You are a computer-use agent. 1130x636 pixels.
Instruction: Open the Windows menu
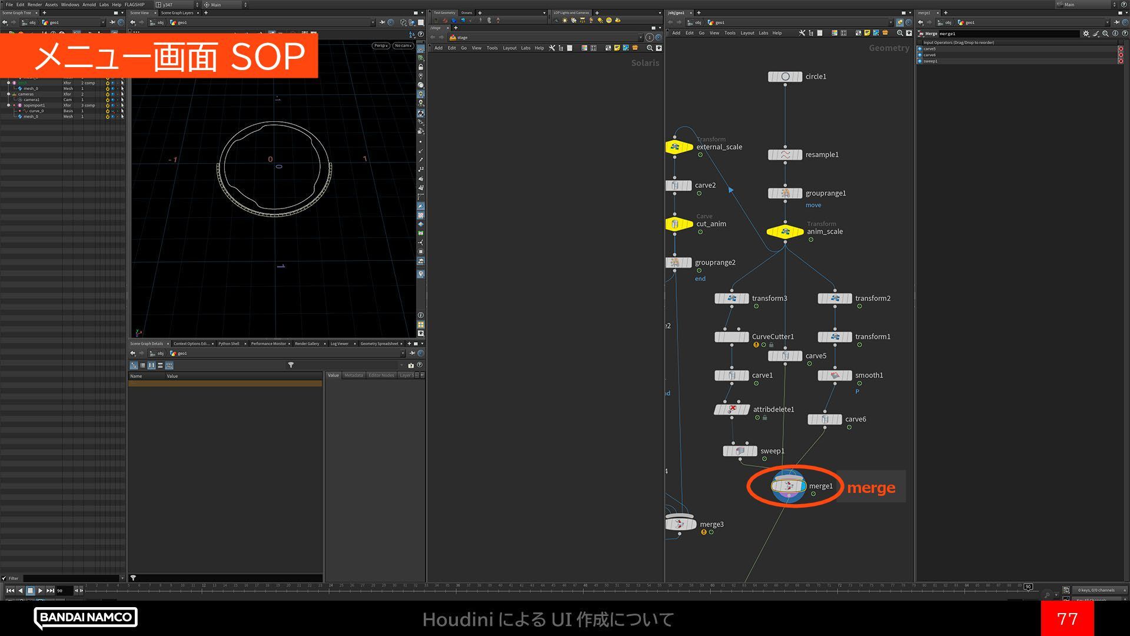(x=70, y=4)
